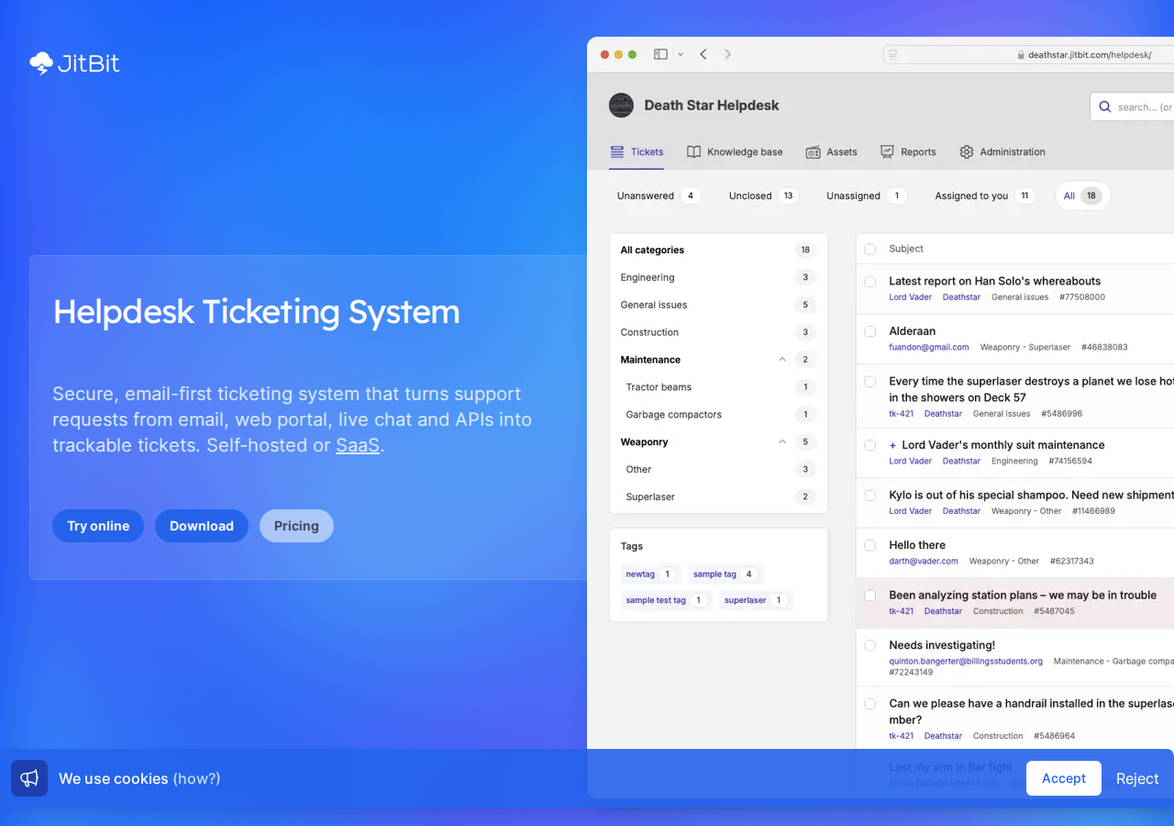Image resolution: width=1174 pixels, height=826 pixels.
Task: Open the Administration gear icon
Action: pos(966,152)
